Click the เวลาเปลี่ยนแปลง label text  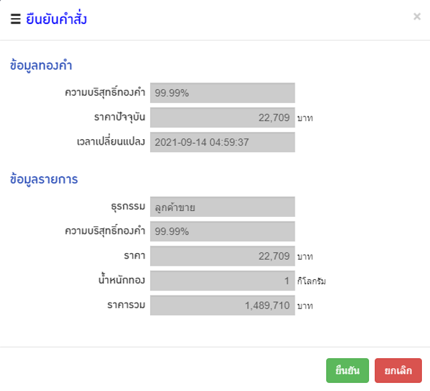pyautogui.click(x=112, y=142)
